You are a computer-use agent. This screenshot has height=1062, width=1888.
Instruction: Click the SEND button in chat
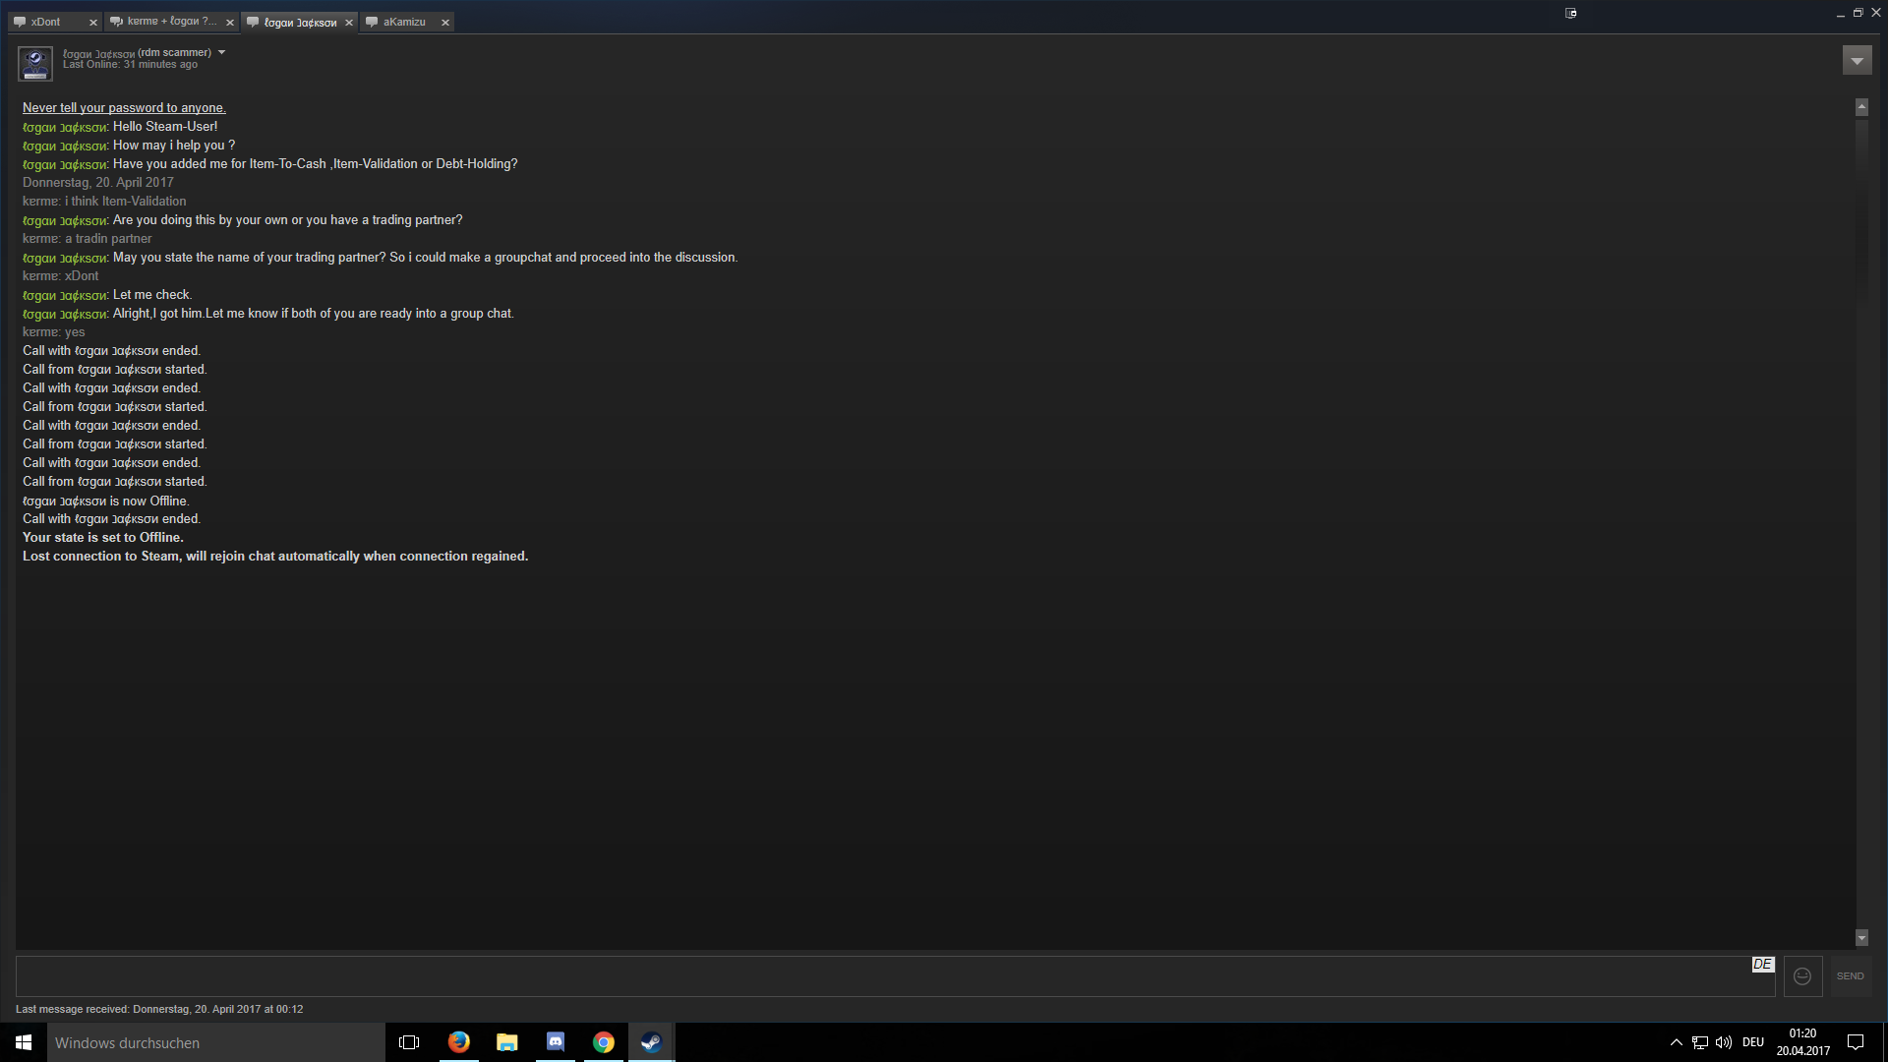[1851, 975]
